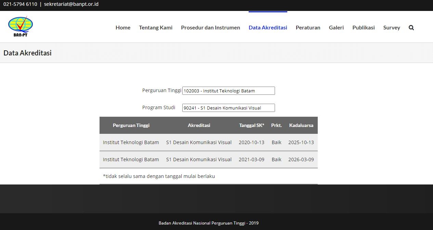Click the Kadaluarsa column header
The image size is (433, 230).
point(301,125)
